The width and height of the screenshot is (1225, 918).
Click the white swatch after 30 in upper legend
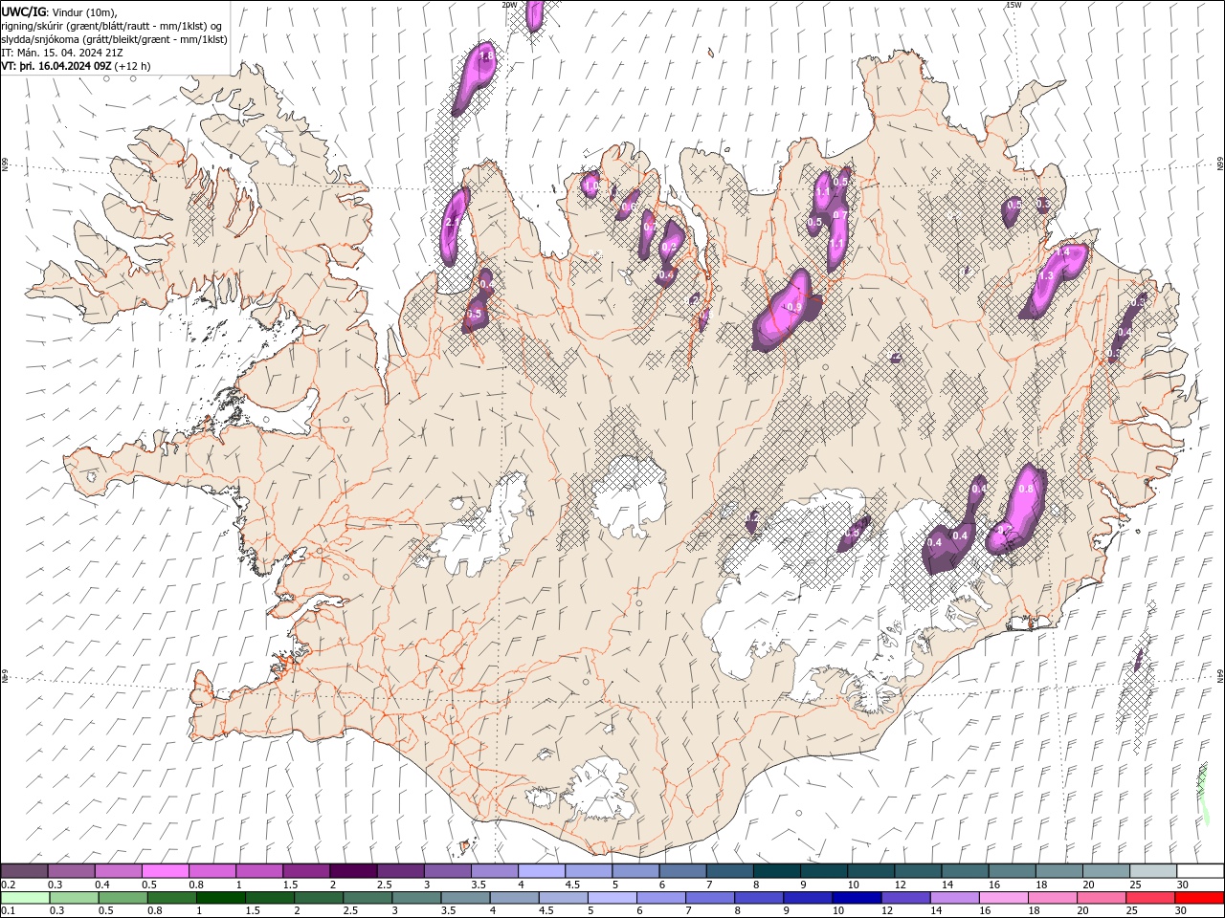[1201, 871]
